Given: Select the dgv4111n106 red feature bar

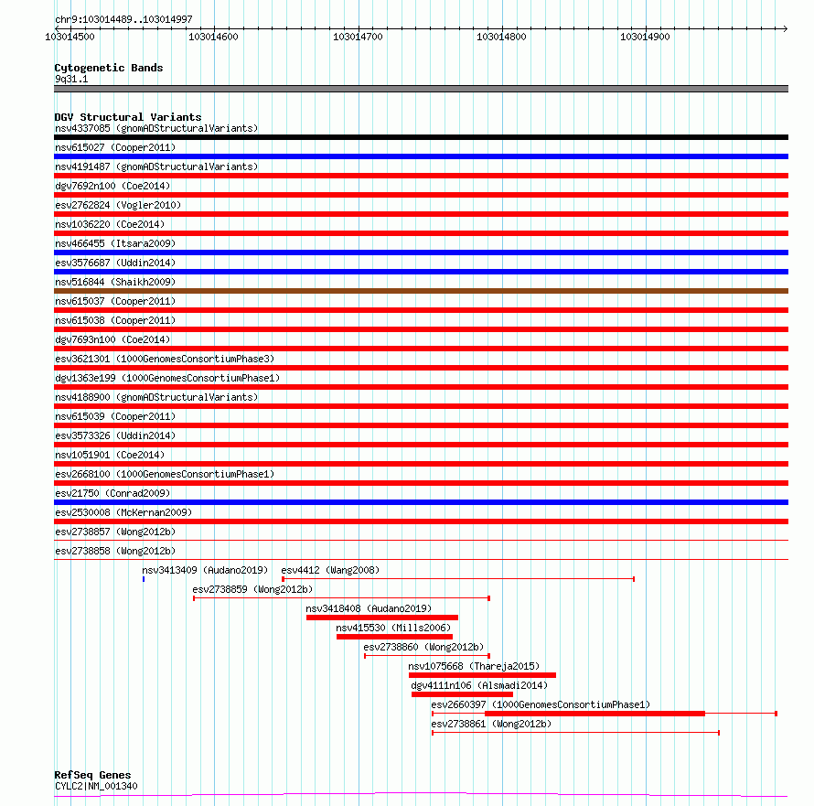Looking at the screenshot, I should point(462,694).
